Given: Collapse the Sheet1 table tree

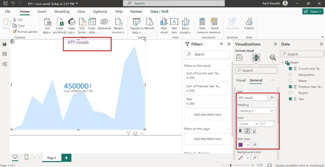Looking at the screenshot, I should [x=283, y=62].
